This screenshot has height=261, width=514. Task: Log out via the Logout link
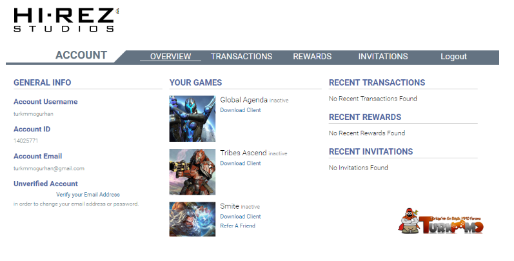[x=453, y=56]
